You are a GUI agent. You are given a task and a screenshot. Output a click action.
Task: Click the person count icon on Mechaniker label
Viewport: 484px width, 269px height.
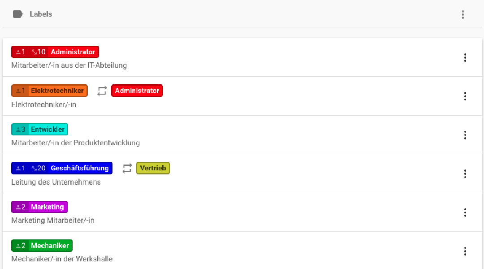[x=19, y=245]
